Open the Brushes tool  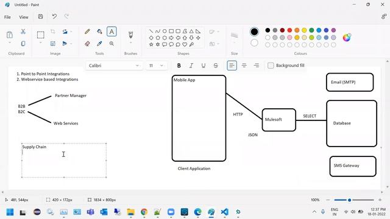[x=130, y=35]
